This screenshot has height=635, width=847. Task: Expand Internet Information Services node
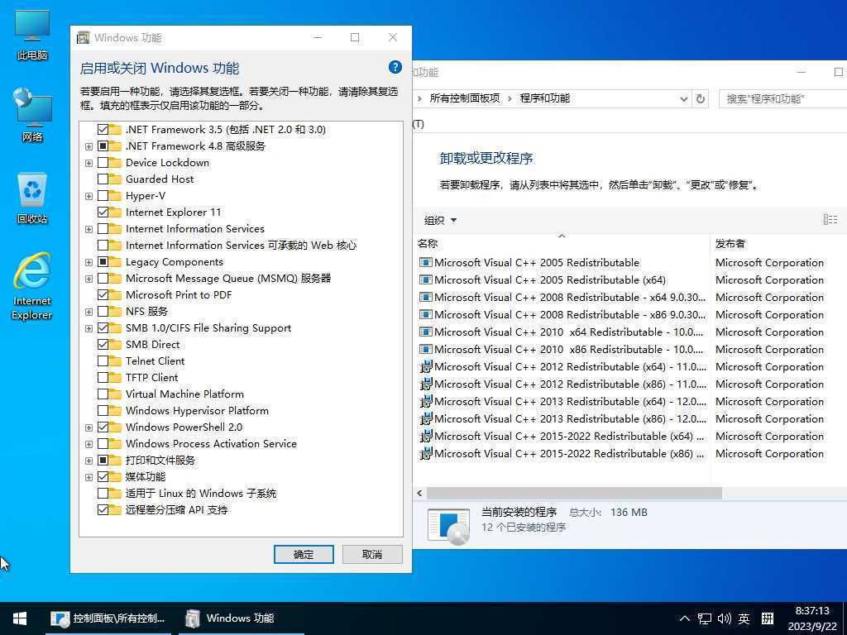click(89, 229)
